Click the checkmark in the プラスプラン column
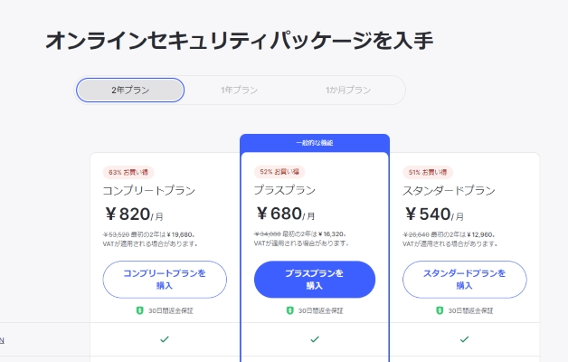This screenshot has width=568, height=362. point(315,339)
